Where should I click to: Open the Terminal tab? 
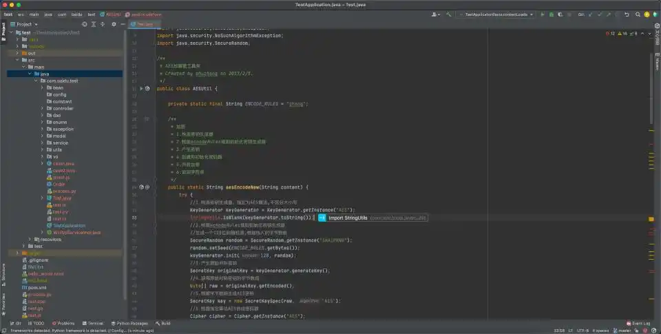pyautogui.click(x=92, y=323)
